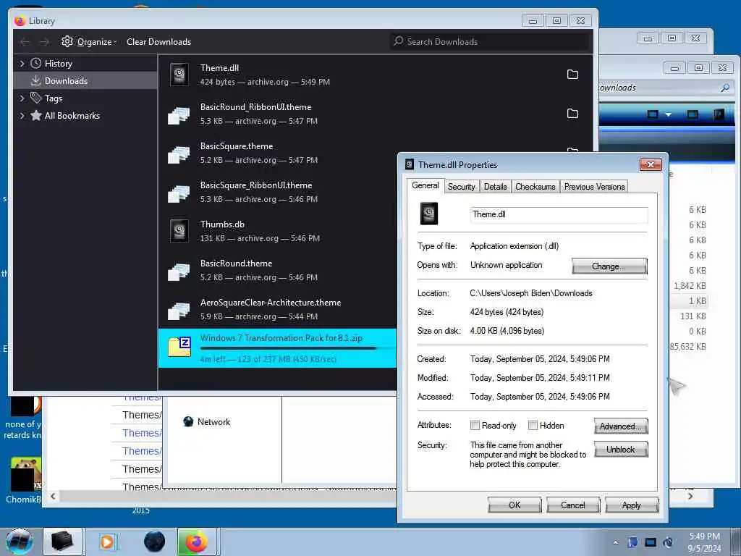Image resolution: width=741 pixels, height=556 pixels.
Task: Click in the Search Downloads field
Action: point(490,41)
